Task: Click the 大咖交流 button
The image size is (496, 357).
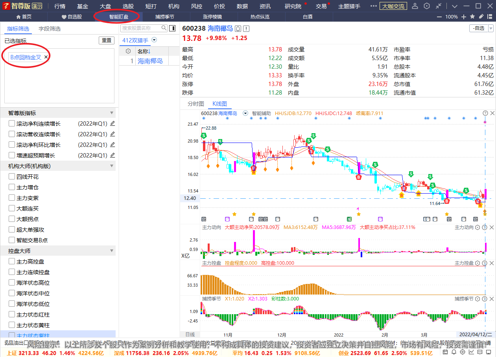Action: (393, 6)
